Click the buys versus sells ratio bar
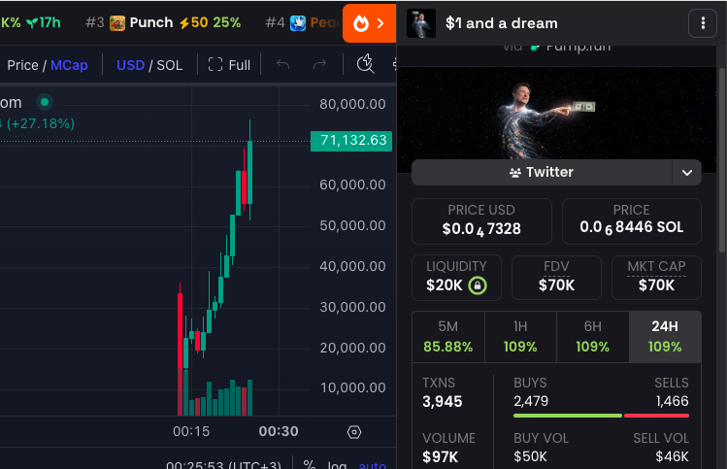Viewport: 727px width, 469px height. [x=601, y=416]
